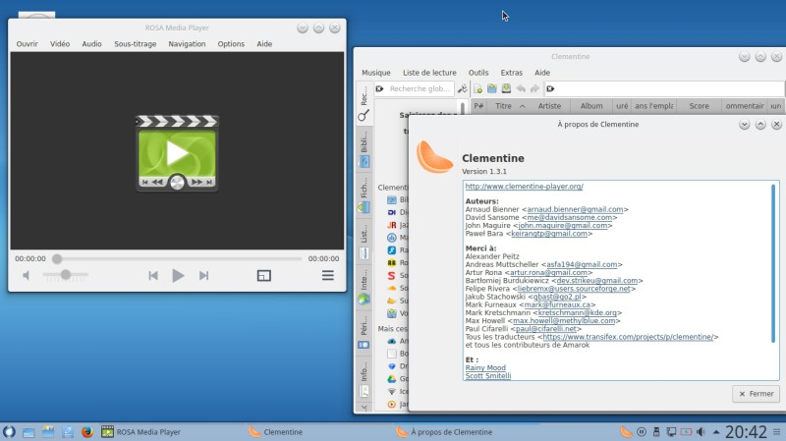Click the Clementine system tray icon
This screenshot has height=441, width=786.
(626, 431)
